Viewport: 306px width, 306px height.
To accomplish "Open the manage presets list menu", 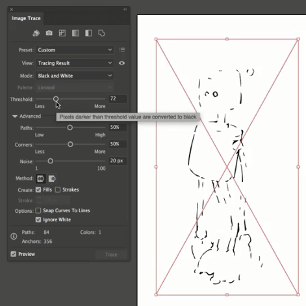I will [122, 50].
